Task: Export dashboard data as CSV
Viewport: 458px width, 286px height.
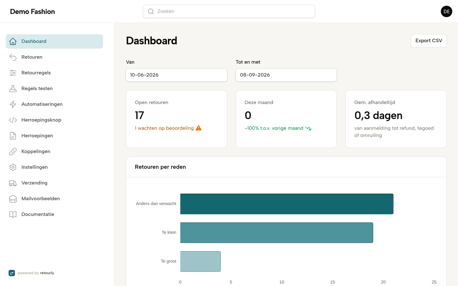Action: coord(429,41)
